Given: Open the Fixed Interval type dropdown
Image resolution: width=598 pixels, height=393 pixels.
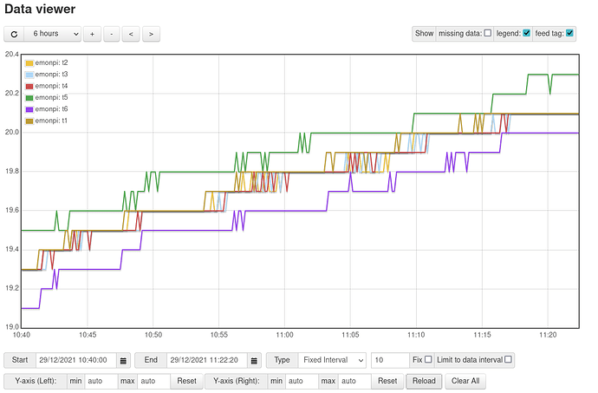Looking at the screenshot, I should point(332,360).
